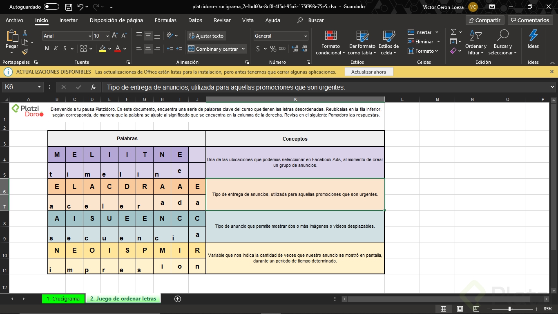Align cell text to the right

[x=157, y=49]
